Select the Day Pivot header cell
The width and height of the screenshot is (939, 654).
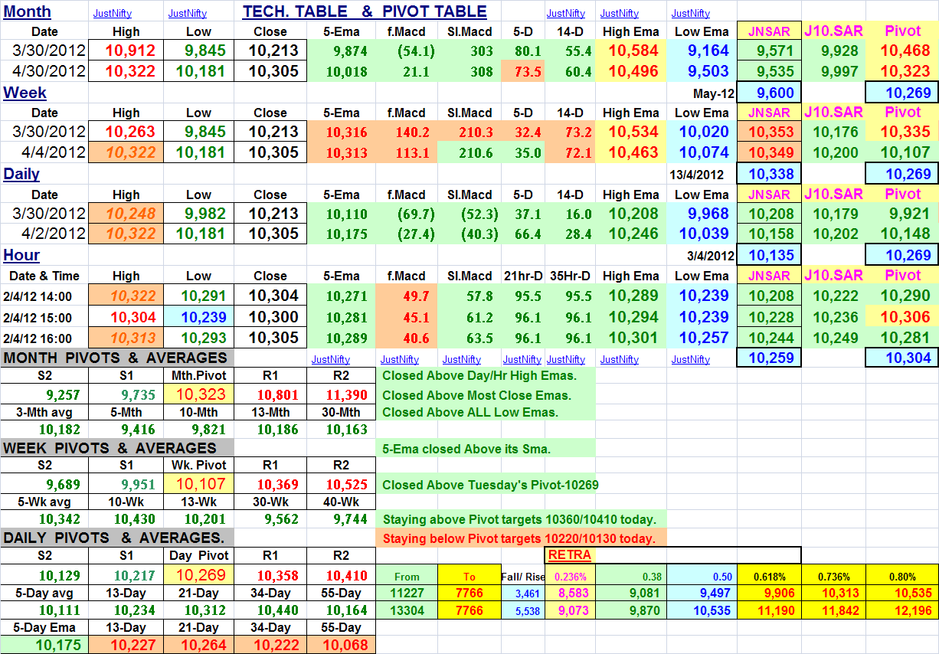(x=198, y=555)
